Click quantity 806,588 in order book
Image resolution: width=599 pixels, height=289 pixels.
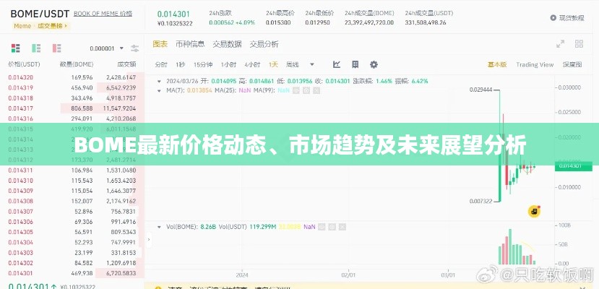(x=82, y=108)
